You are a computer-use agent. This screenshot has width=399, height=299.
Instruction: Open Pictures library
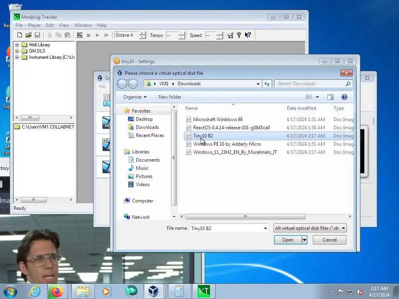[x=144, y=176]
